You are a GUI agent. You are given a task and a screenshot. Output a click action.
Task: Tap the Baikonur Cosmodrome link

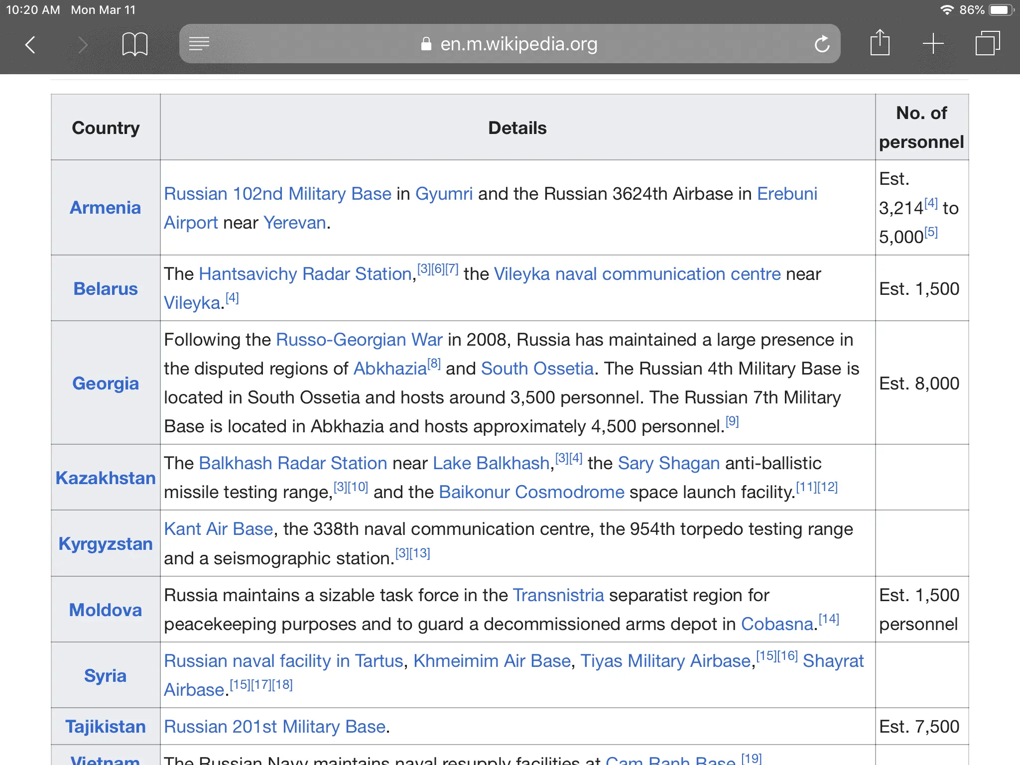[531, 492]
